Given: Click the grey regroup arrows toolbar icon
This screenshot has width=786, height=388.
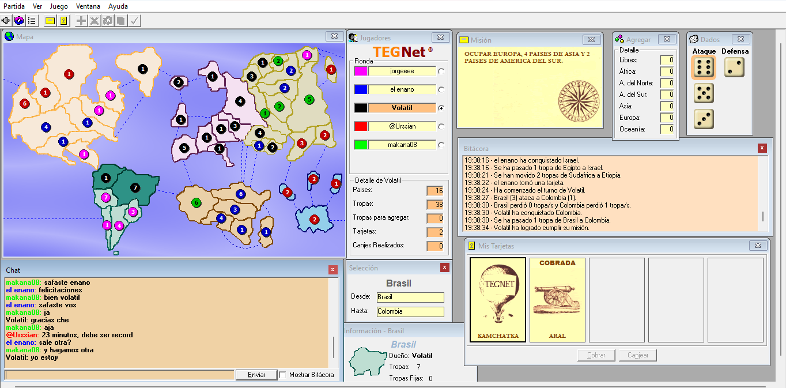Looking at the screenshot, I should 108,21.
